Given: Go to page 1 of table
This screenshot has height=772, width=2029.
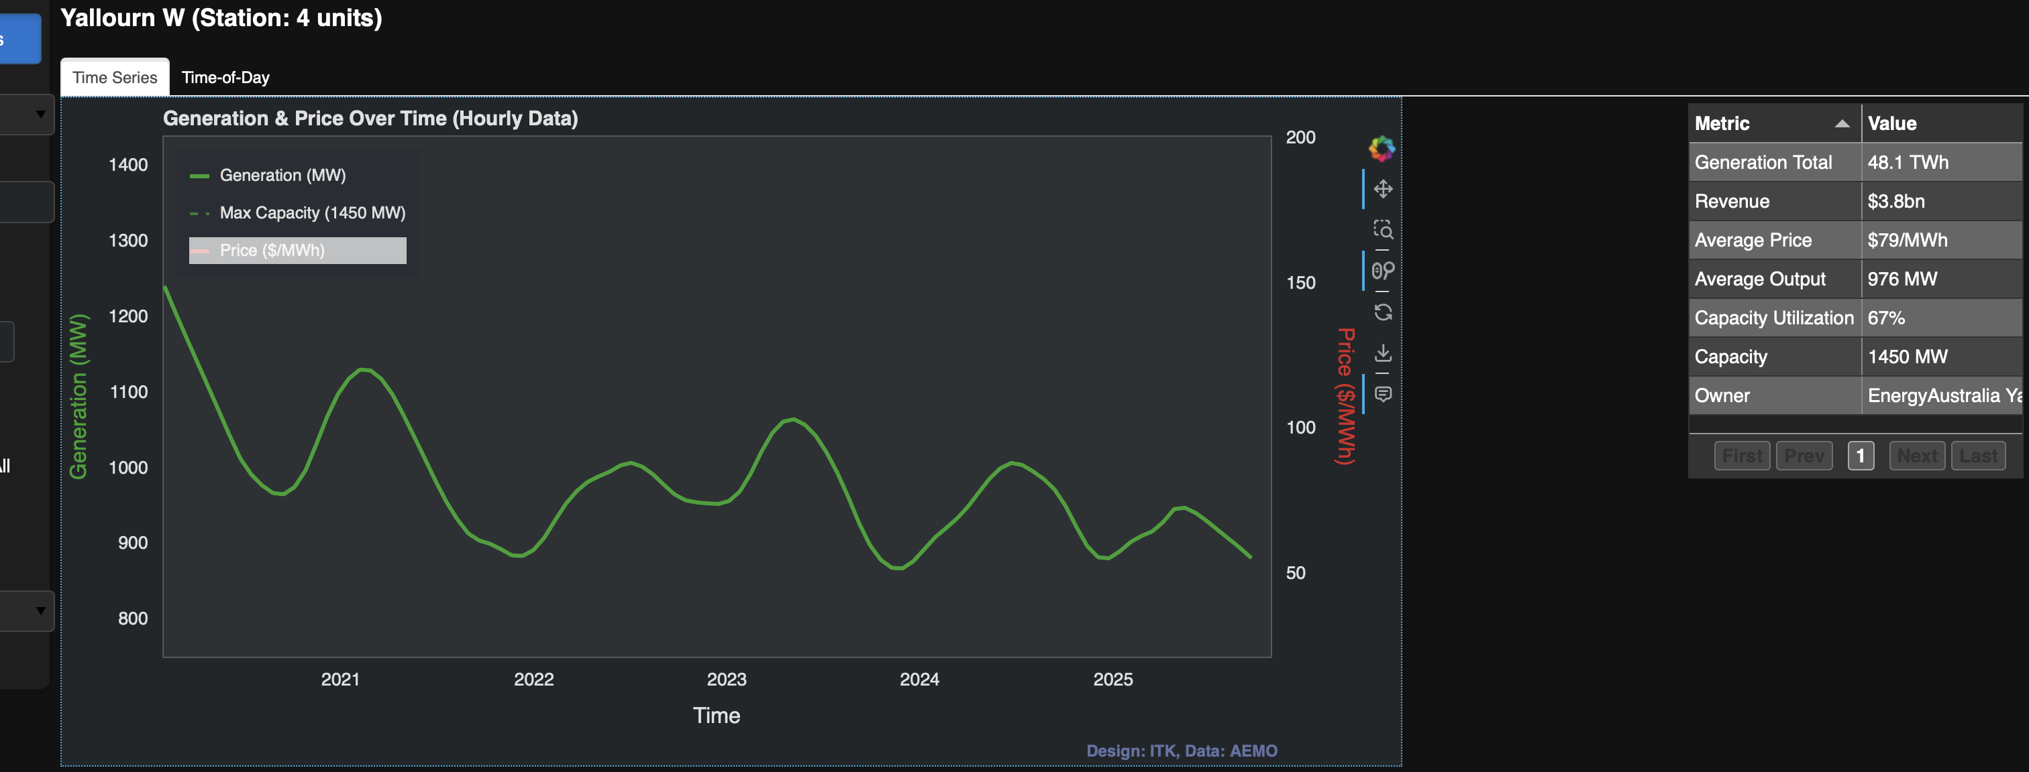Looking at the screenshot, I should [x=1860, y=456].
